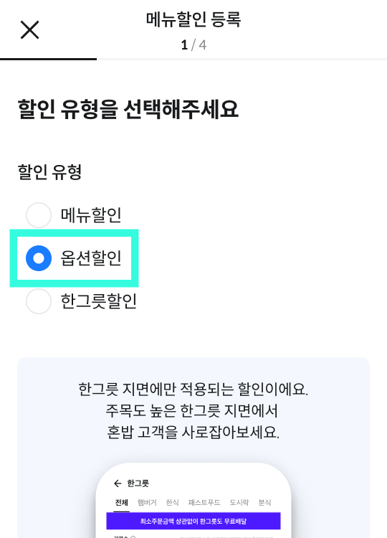Open the 햄버거 category tab
This screenshot has width=387, height=538.
pyautogui.click(x=147, y=503)
